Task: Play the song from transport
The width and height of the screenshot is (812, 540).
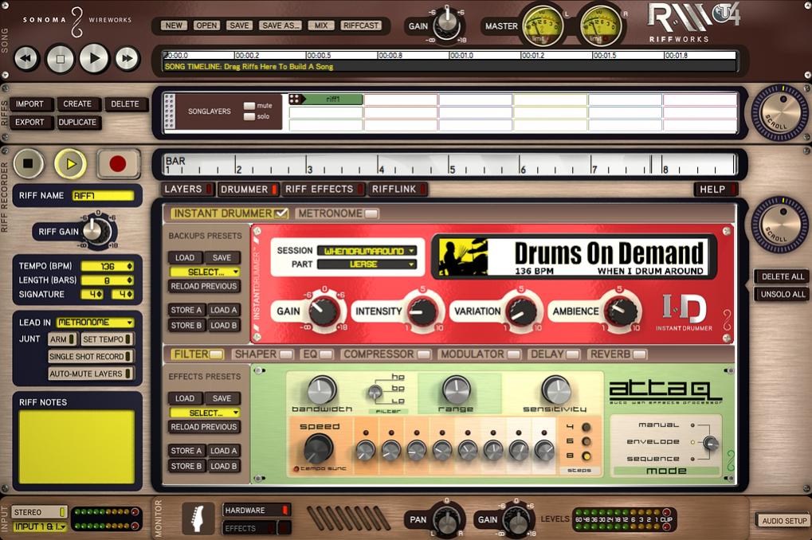Action: 94,58
